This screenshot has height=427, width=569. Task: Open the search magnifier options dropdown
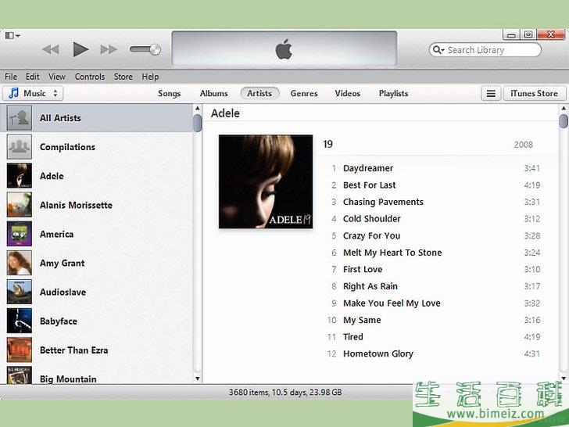pos(438,50)
